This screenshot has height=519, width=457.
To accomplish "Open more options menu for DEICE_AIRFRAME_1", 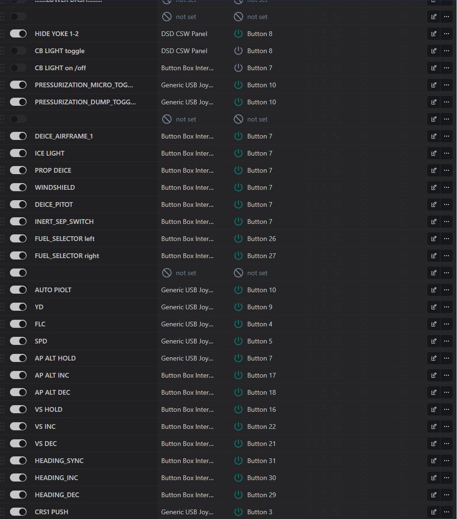I will pyautogui.click(x=446, y=136).
